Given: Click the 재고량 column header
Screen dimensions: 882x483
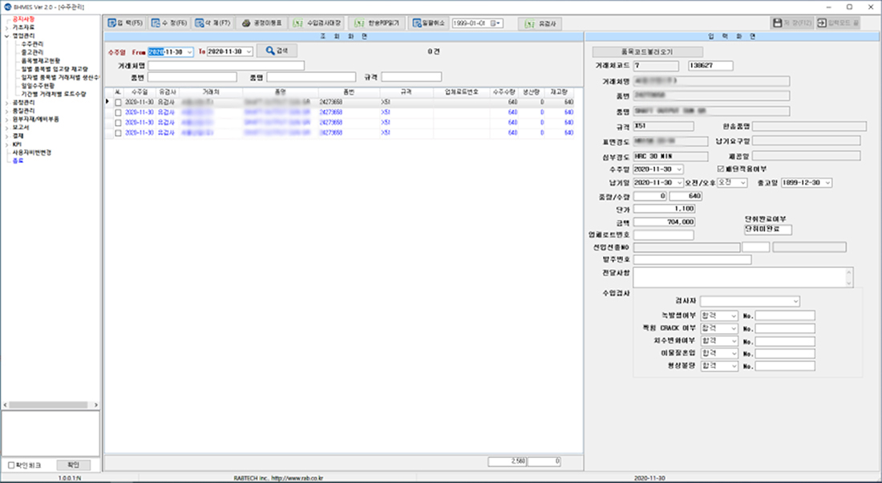Looking at the screenshot, I should point(559,91).
